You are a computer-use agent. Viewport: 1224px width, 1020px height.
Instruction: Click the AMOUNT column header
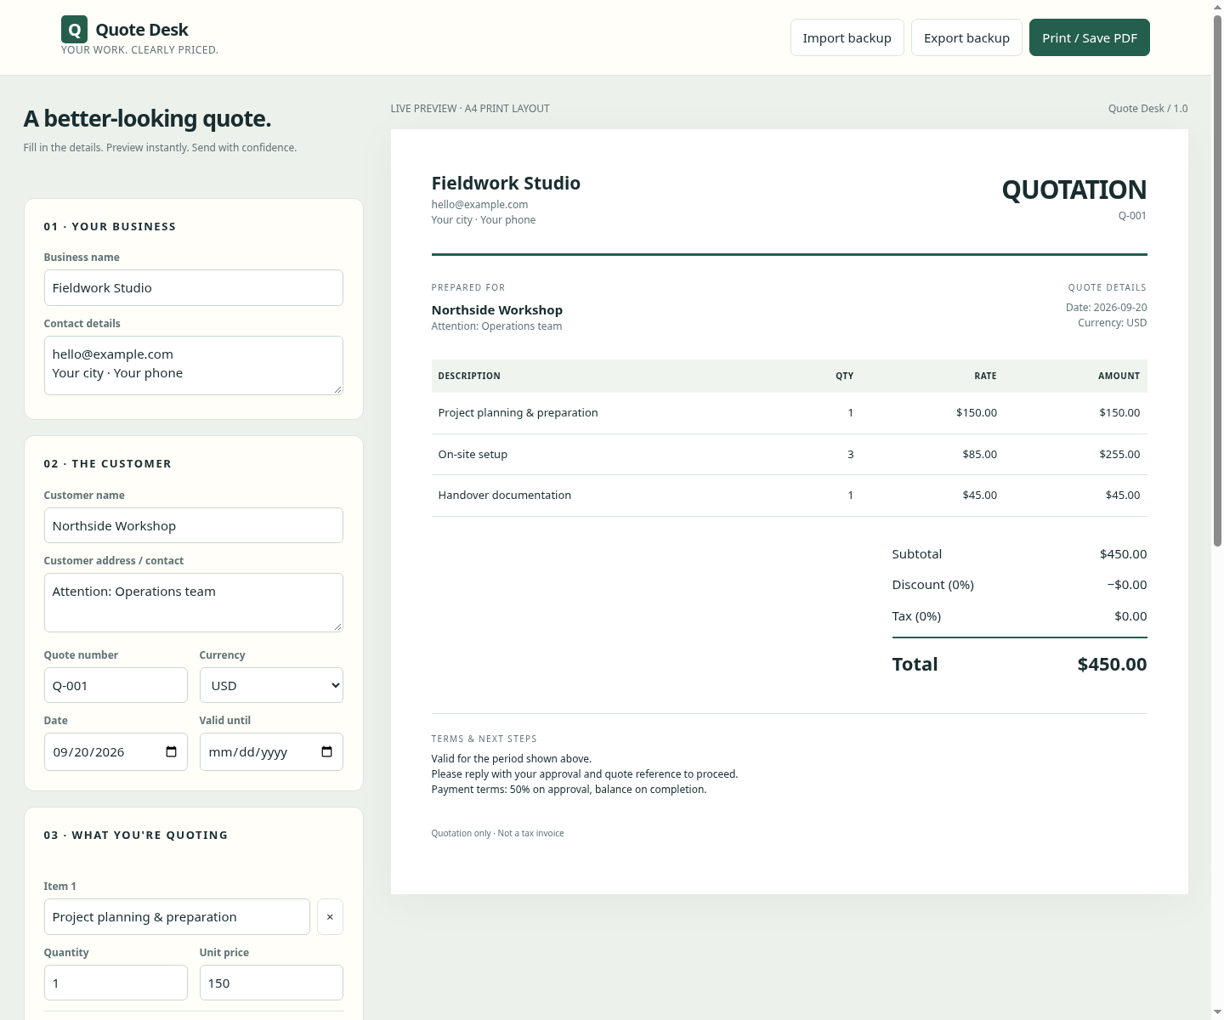pyautogui.click(x=1119, y=376)
